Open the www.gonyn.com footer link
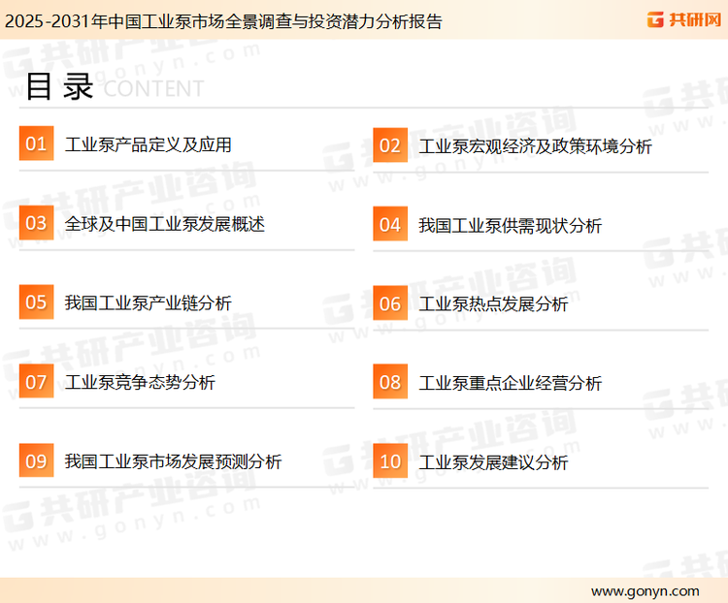Screen dimensions: 728x603 click(x=645, y=591)
